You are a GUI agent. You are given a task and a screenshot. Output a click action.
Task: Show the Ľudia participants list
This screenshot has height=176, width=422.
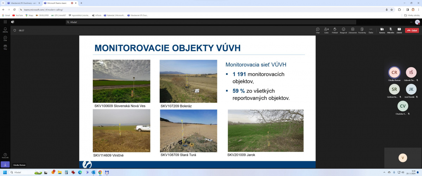326,30
